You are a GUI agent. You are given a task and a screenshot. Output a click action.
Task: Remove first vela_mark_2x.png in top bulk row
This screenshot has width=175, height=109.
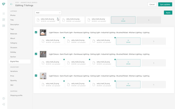pos(57,18)
